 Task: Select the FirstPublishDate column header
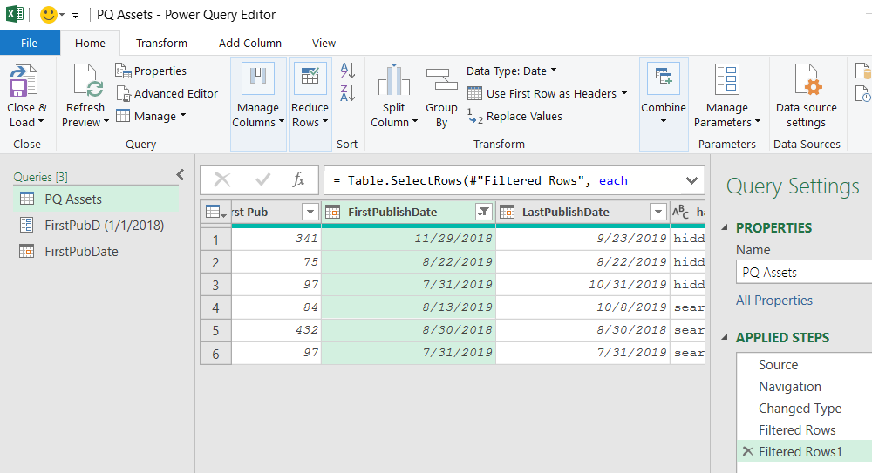click(392, 212)
